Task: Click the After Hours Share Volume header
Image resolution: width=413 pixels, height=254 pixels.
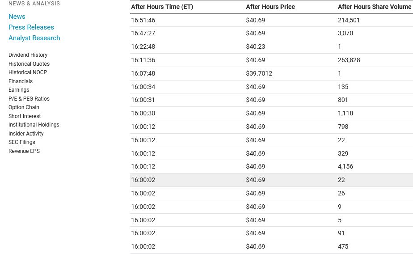Action: 374,7
